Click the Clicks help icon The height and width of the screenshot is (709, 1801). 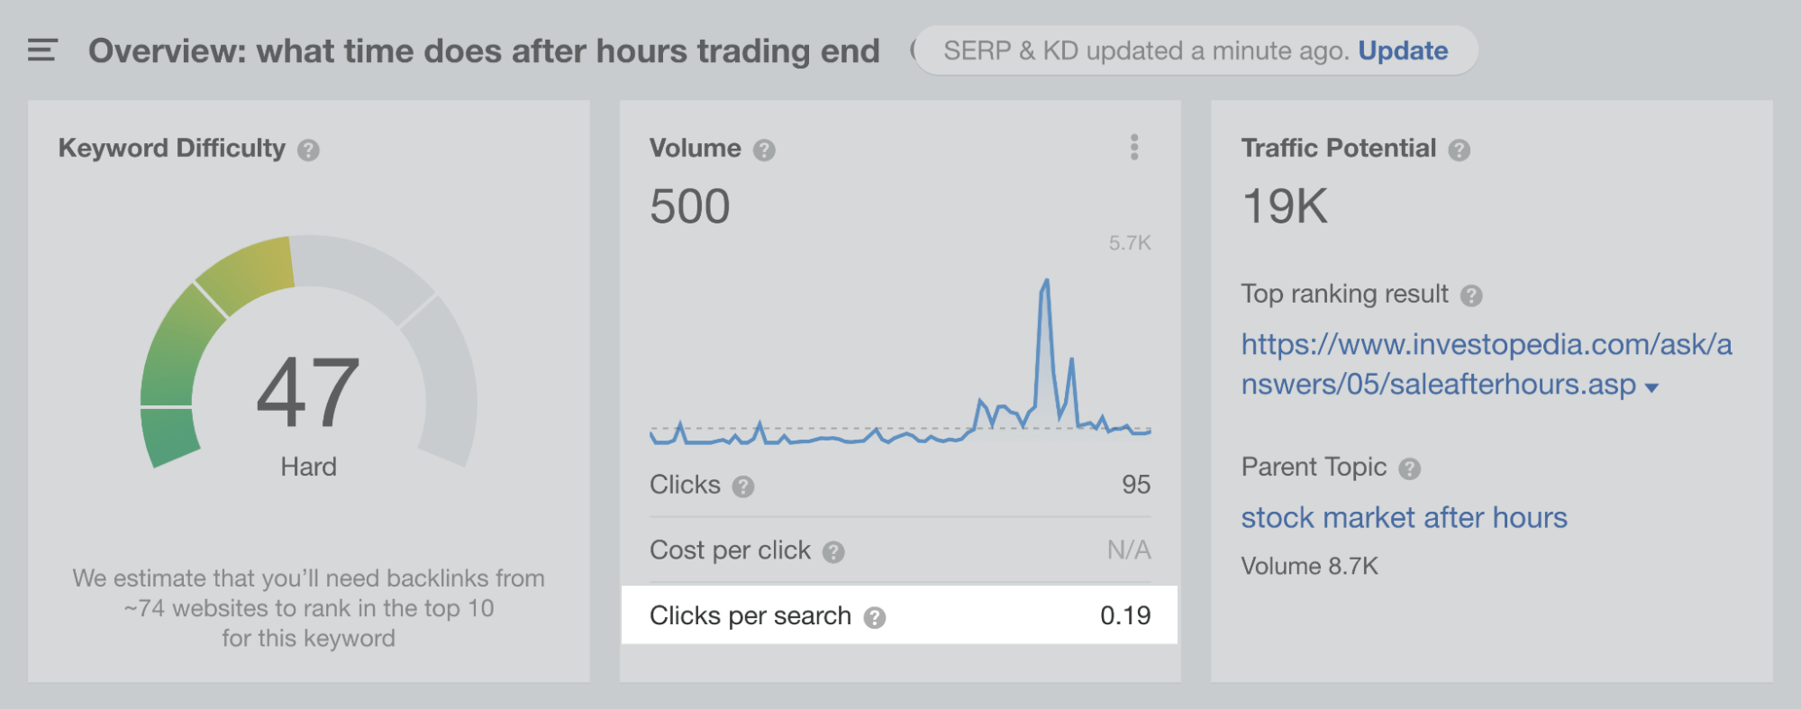[x=742, y=486]
